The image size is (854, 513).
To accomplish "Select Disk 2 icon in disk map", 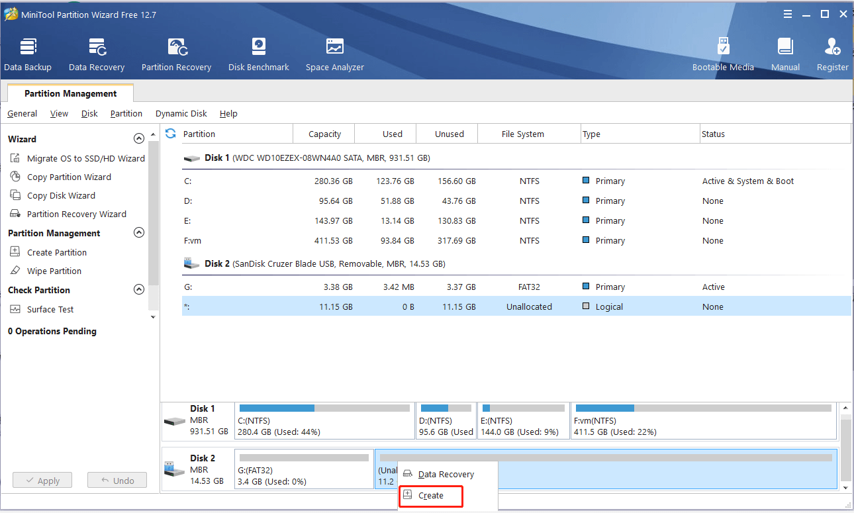I will point(175,469).
